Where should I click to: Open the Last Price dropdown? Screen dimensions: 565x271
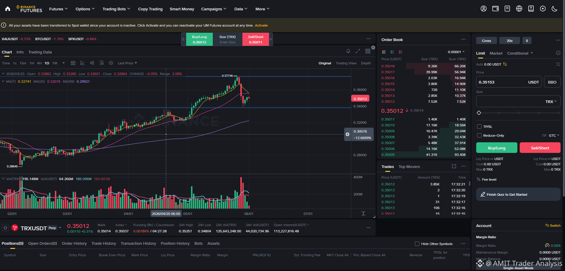tap(127, 63)
